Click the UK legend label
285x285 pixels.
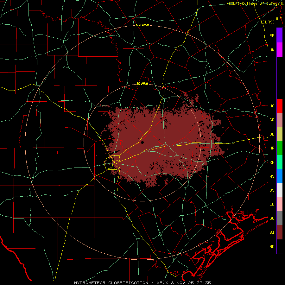272,50
